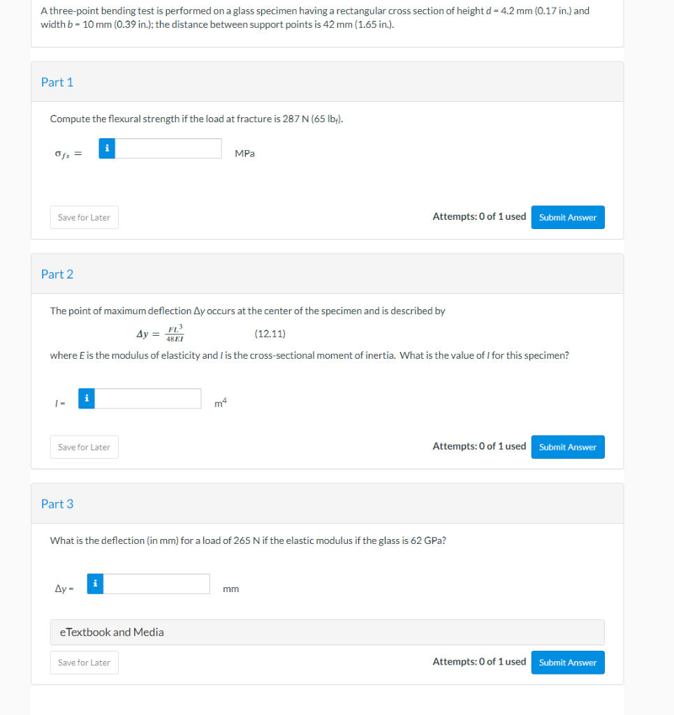Click the flexural strength MPa input field
The image size is (674, 715).
168,149
